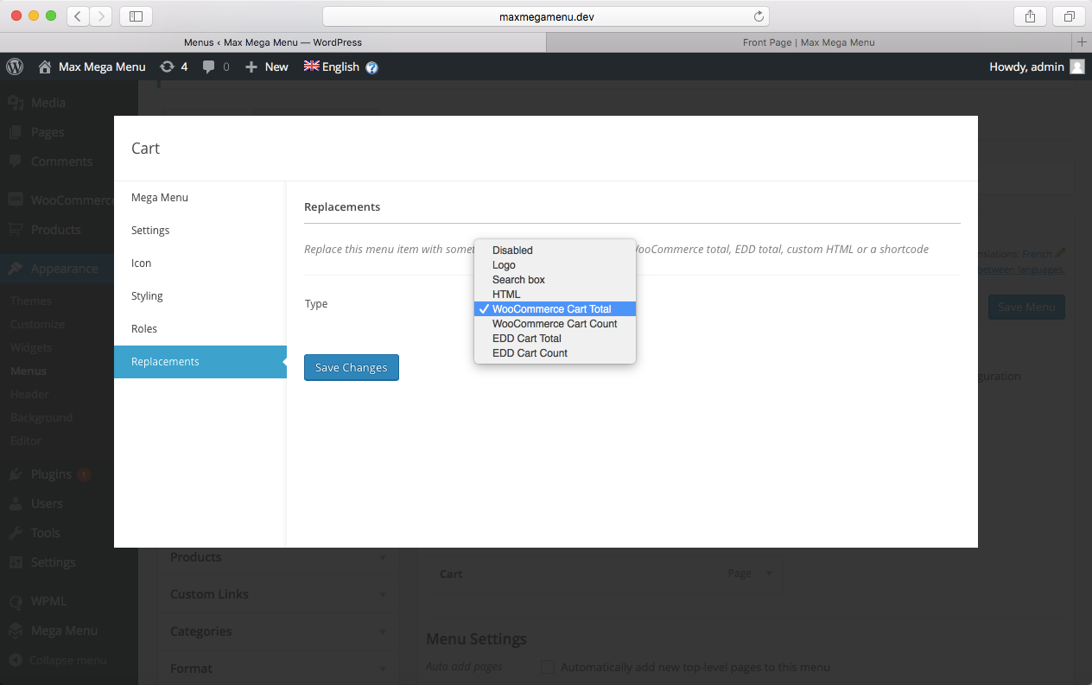The image size is (1092, 685).
Task: Click the Mega Menu sidebar icon
Action: coord(16,631)
